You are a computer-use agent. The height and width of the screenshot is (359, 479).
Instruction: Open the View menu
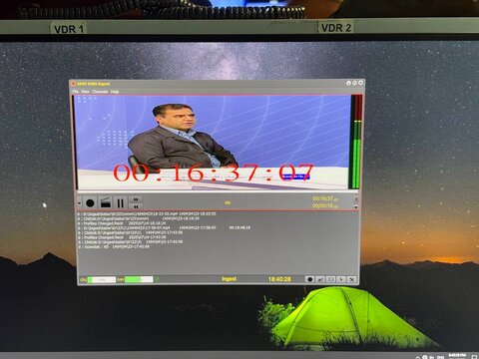tap(86, 92)
